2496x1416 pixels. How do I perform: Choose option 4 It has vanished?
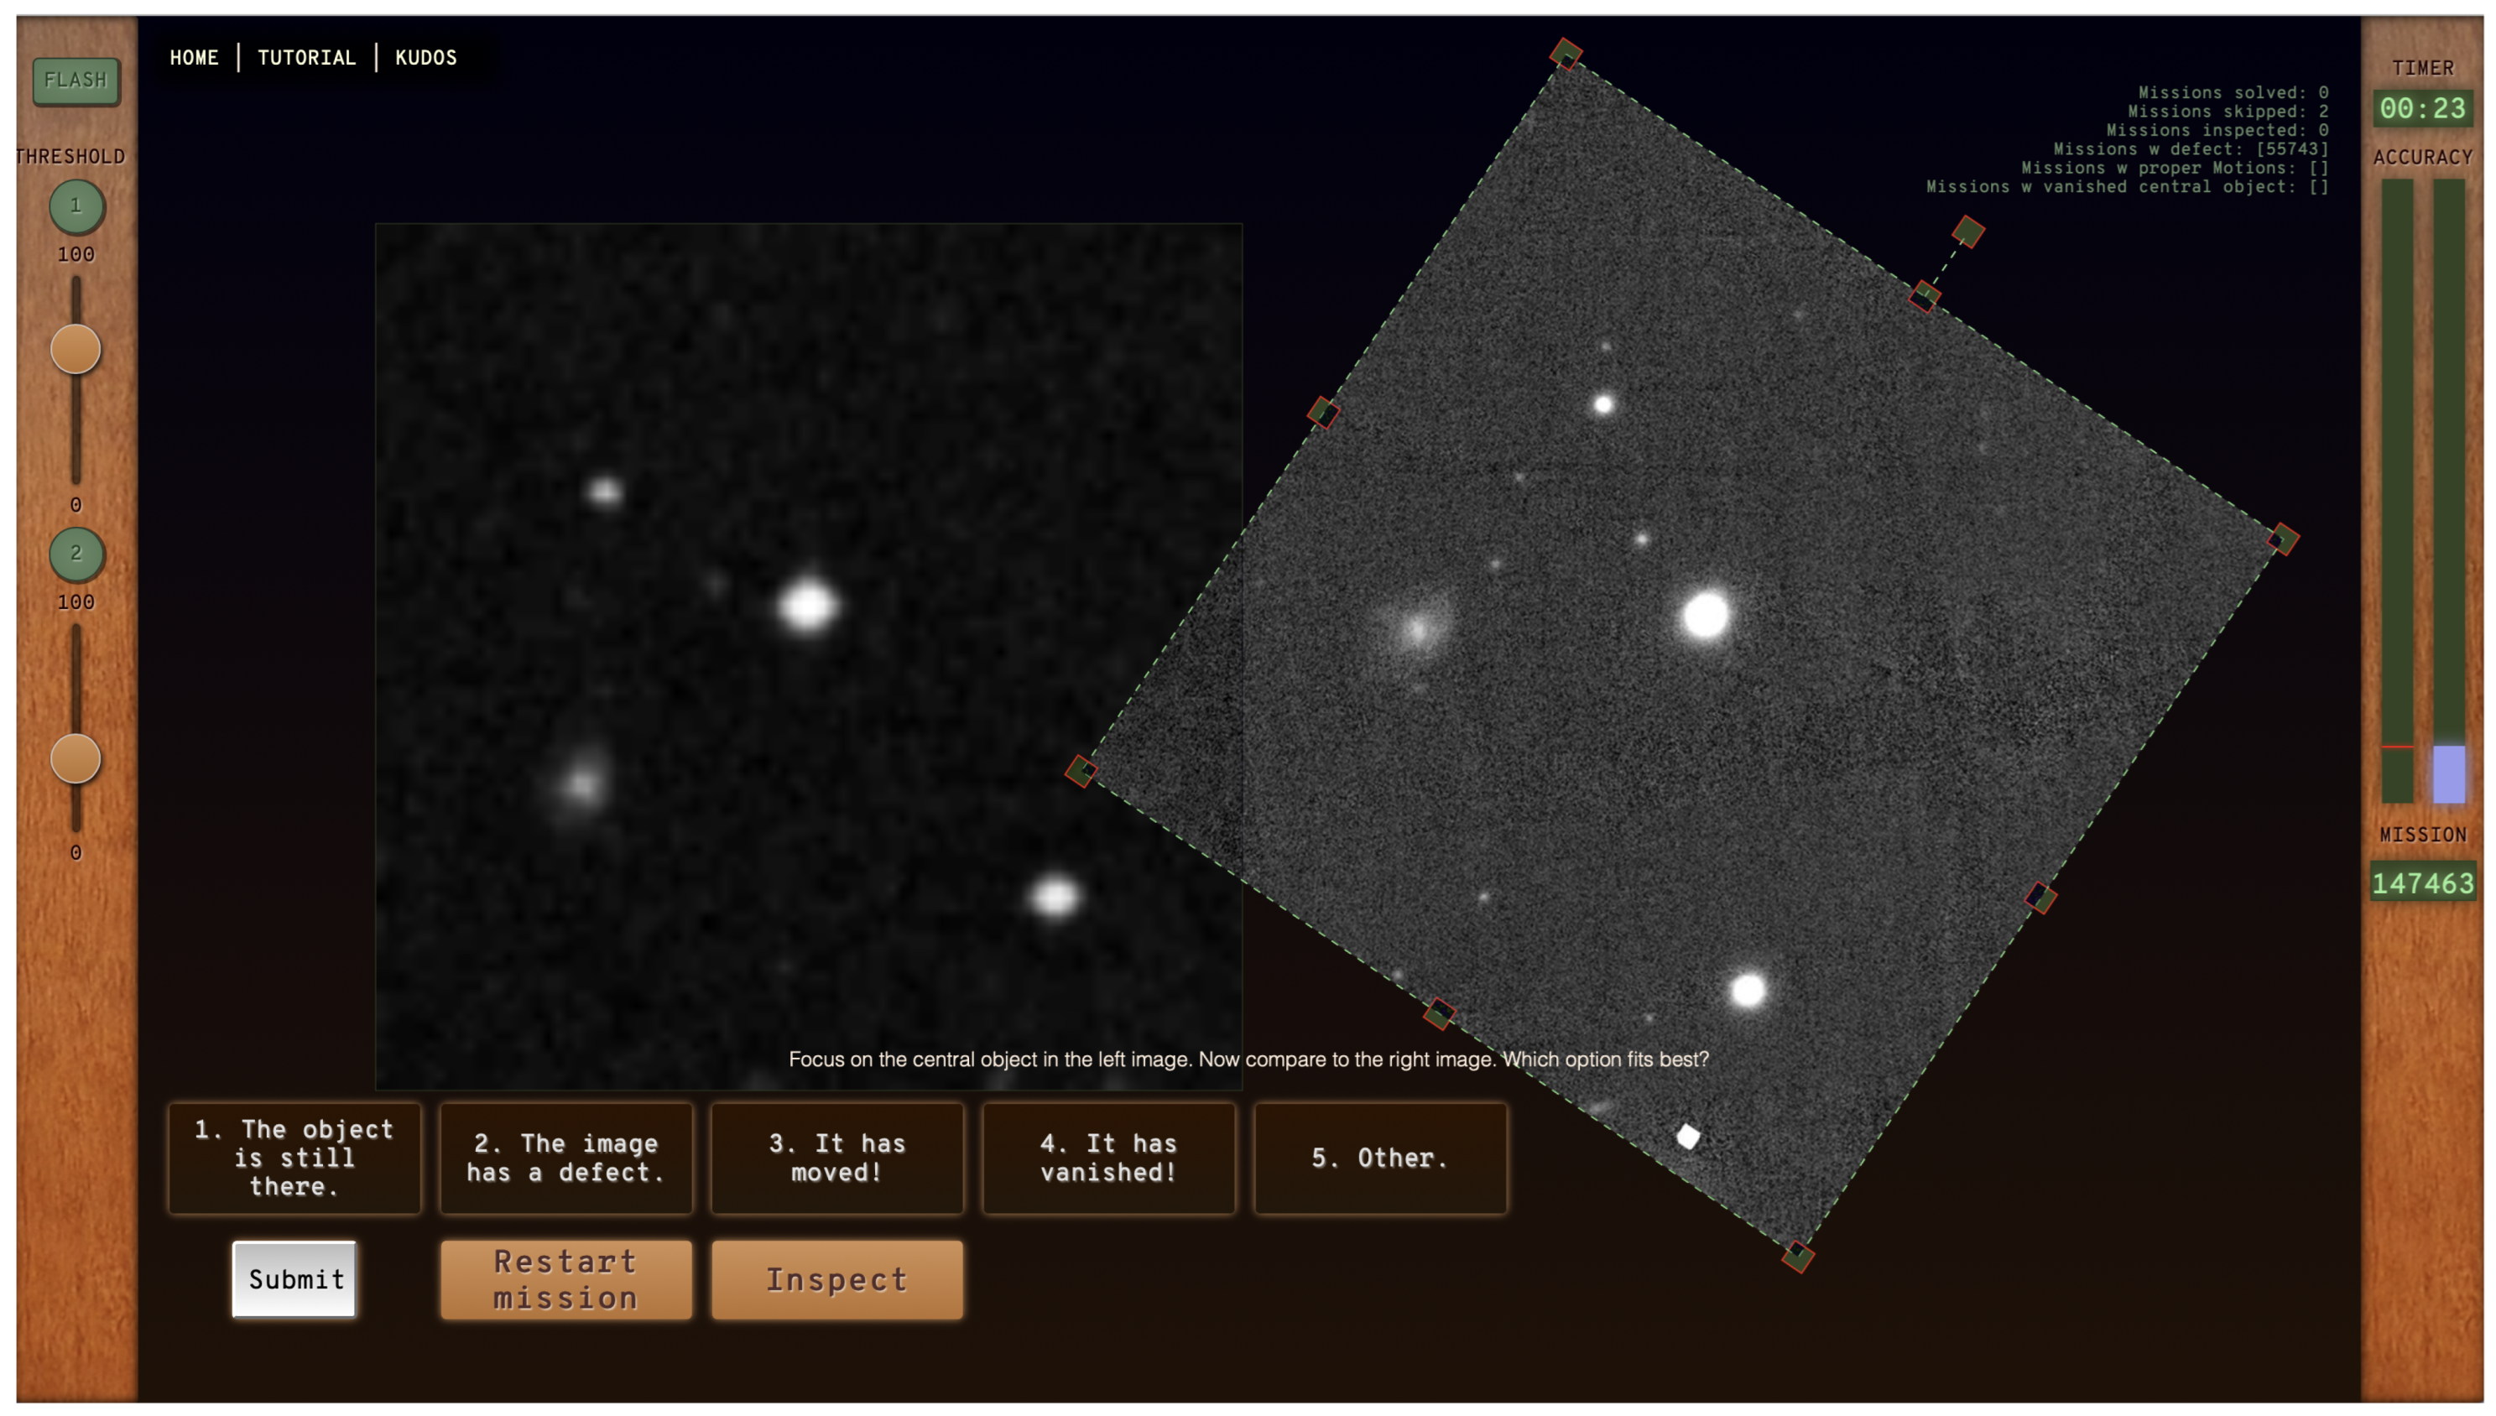pos(1108,1158)
